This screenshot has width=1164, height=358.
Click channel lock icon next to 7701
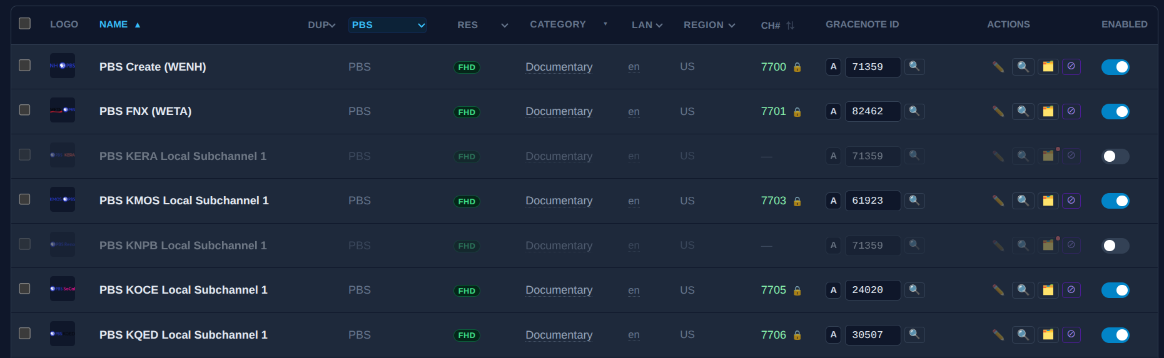pos(797,112)
